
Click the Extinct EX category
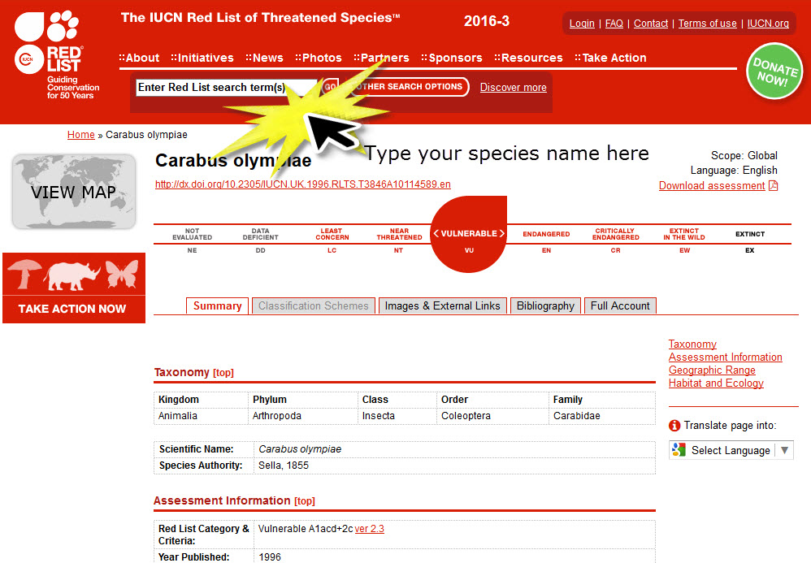750,240
